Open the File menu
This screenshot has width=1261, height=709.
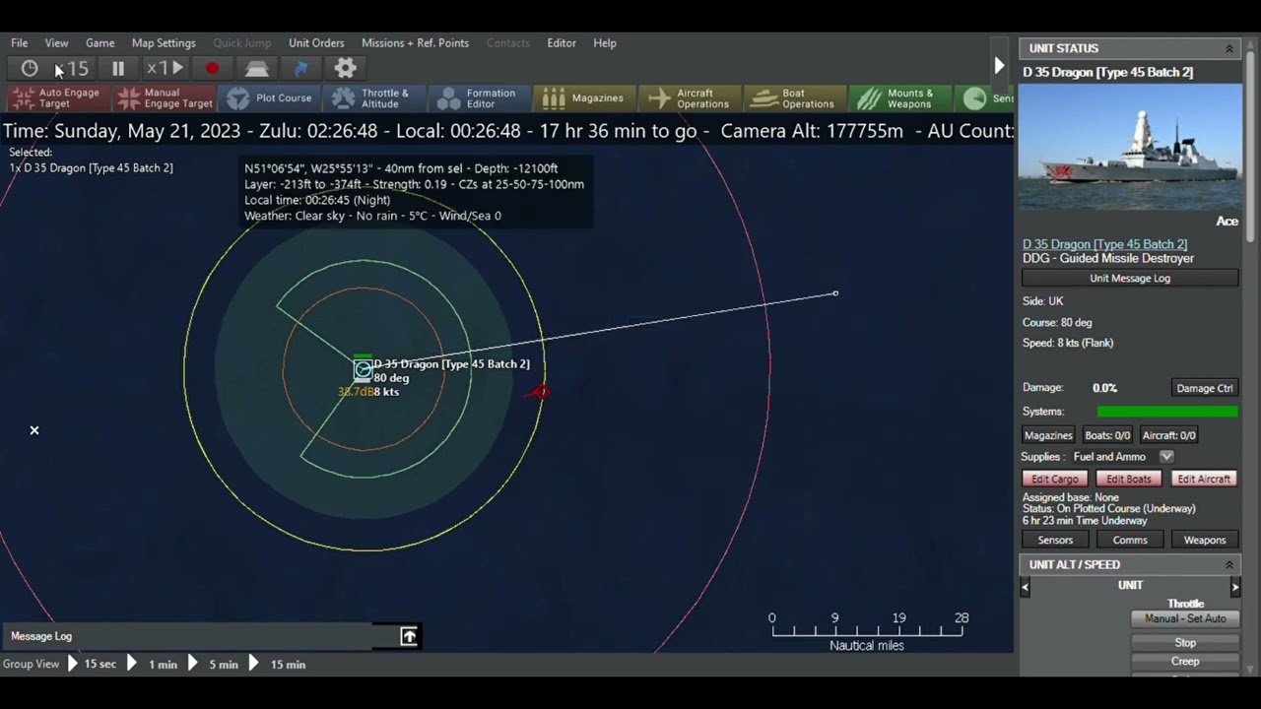tap(20, 43)
